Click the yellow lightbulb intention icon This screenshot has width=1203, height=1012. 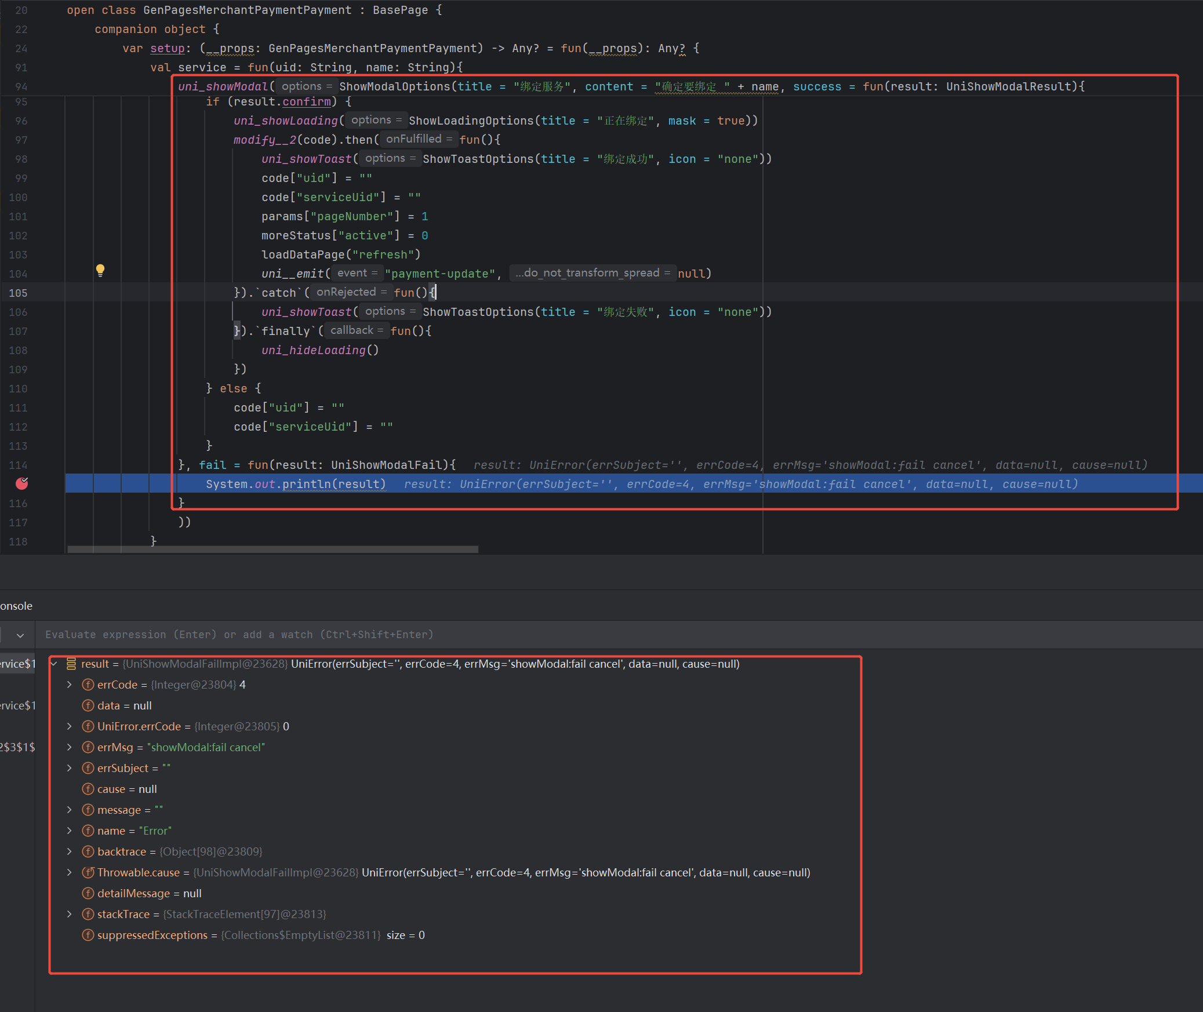pyautogui.click(x=100, y=270)
